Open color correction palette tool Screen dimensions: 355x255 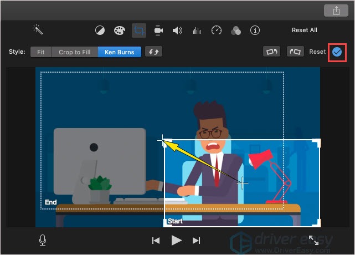(119, 30)
